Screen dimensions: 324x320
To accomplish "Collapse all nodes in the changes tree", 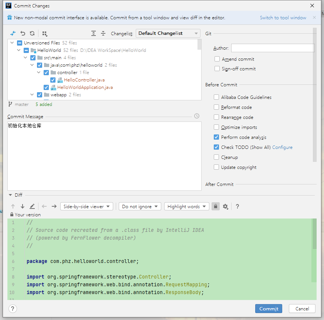I will (x=103, y=33).
